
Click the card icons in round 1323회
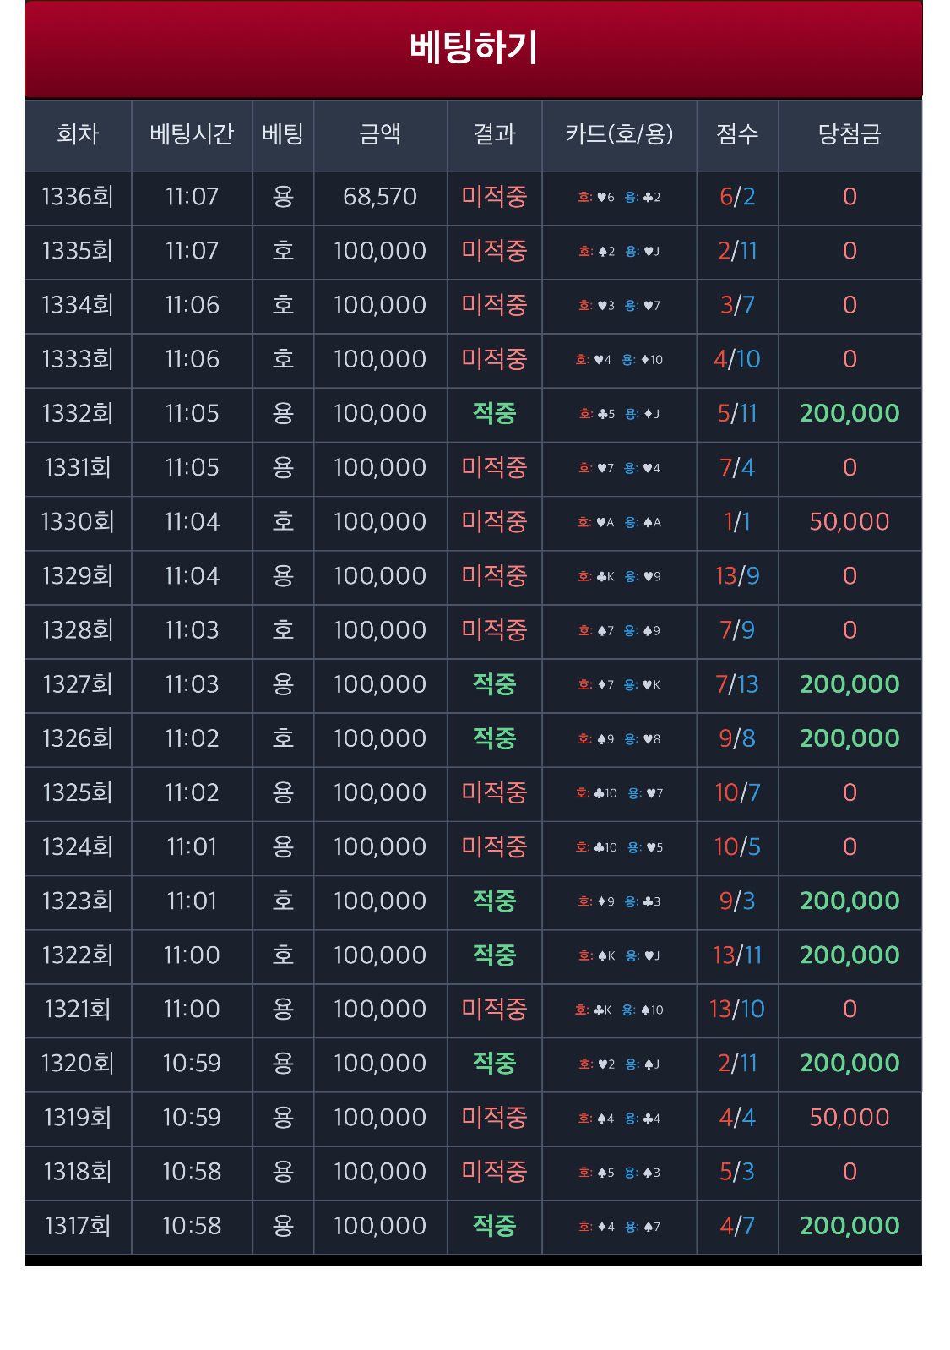coord(619,902)
